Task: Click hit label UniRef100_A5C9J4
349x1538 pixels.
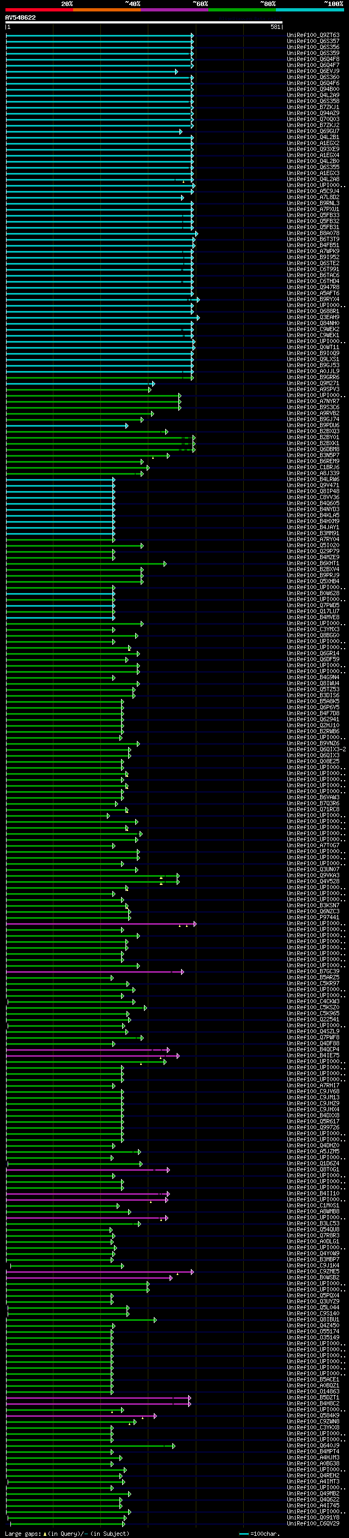Action: pyautogui.click(x=313, y=191)
